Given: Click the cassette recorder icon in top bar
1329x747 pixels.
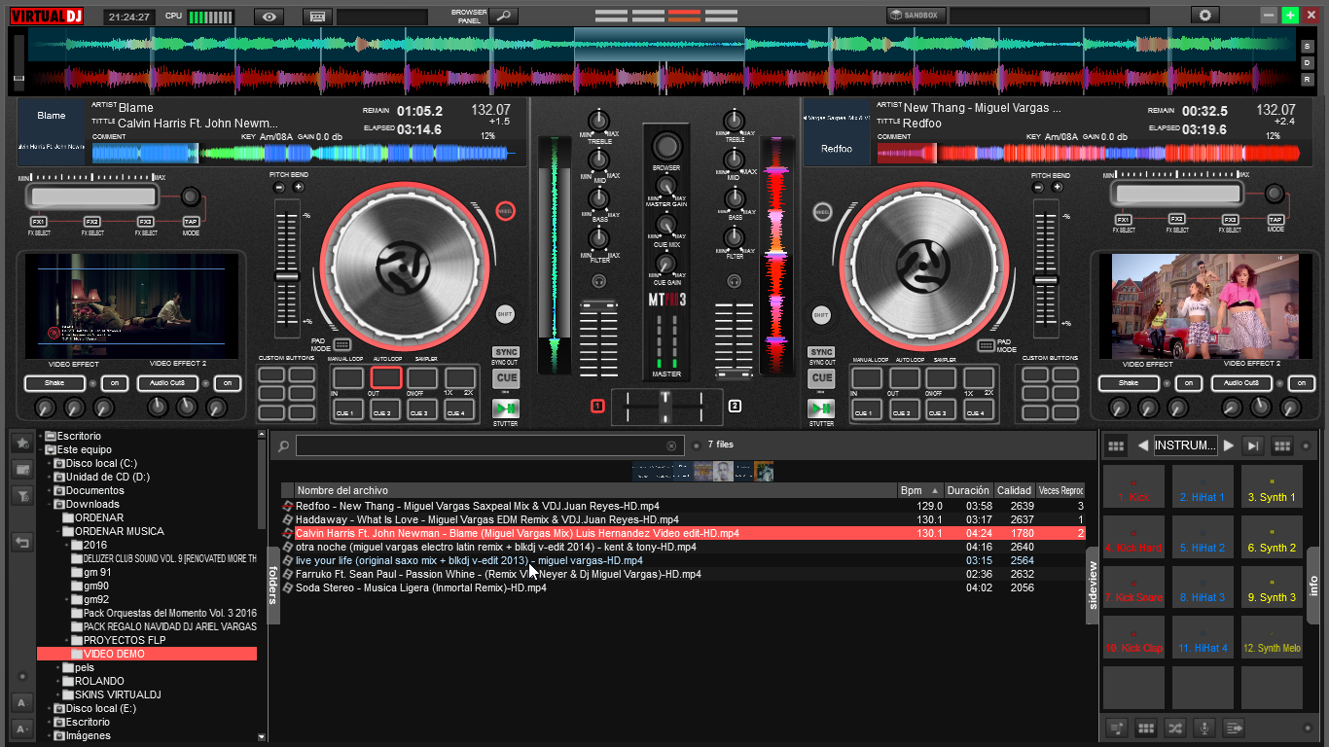Looking at the screenshot, I should coord(317,16).
